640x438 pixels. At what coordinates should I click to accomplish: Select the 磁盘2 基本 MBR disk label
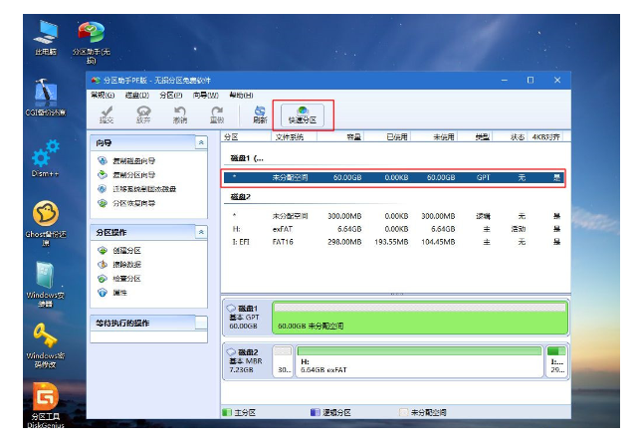click(247, 360)
